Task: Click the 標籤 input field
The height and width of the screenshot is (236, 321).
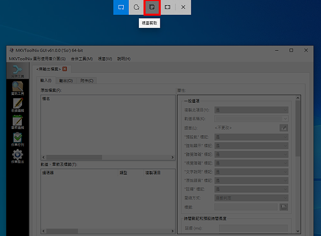Action: pos(246,207)
